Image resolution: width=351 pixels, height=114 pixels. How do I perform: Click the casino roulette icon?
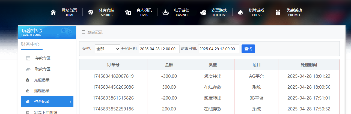pyautogui.click(x=165, y=12)
